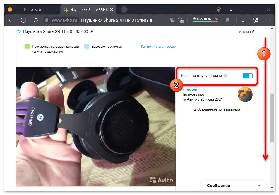Go back with the browser back arrow
This screenshot has width=279, height=195.
[11, 20]
